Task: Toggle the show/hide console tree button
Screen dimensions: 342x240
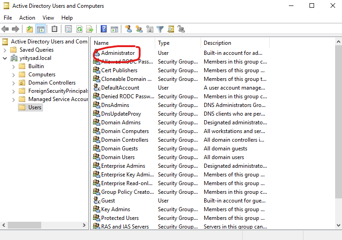Action: [41, 29]
